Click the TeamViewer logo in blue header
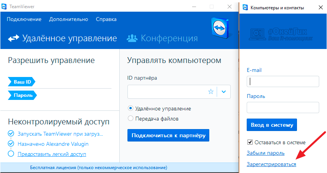The height and width of the screenshot is (173, 327). point(220,28)
